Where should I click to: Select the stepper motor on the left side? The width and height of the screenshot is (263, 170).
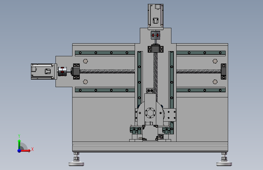click(x=44, y=71)
